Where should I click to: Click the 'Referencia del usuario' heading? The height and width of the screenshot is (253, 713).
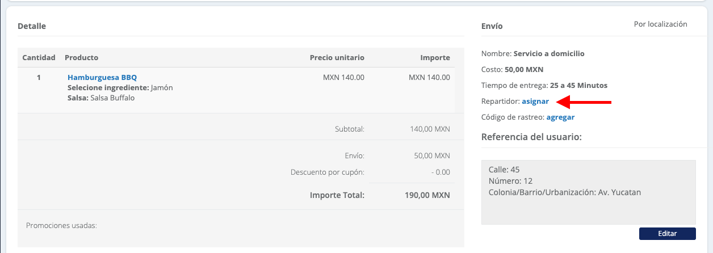tap(531, 137)
